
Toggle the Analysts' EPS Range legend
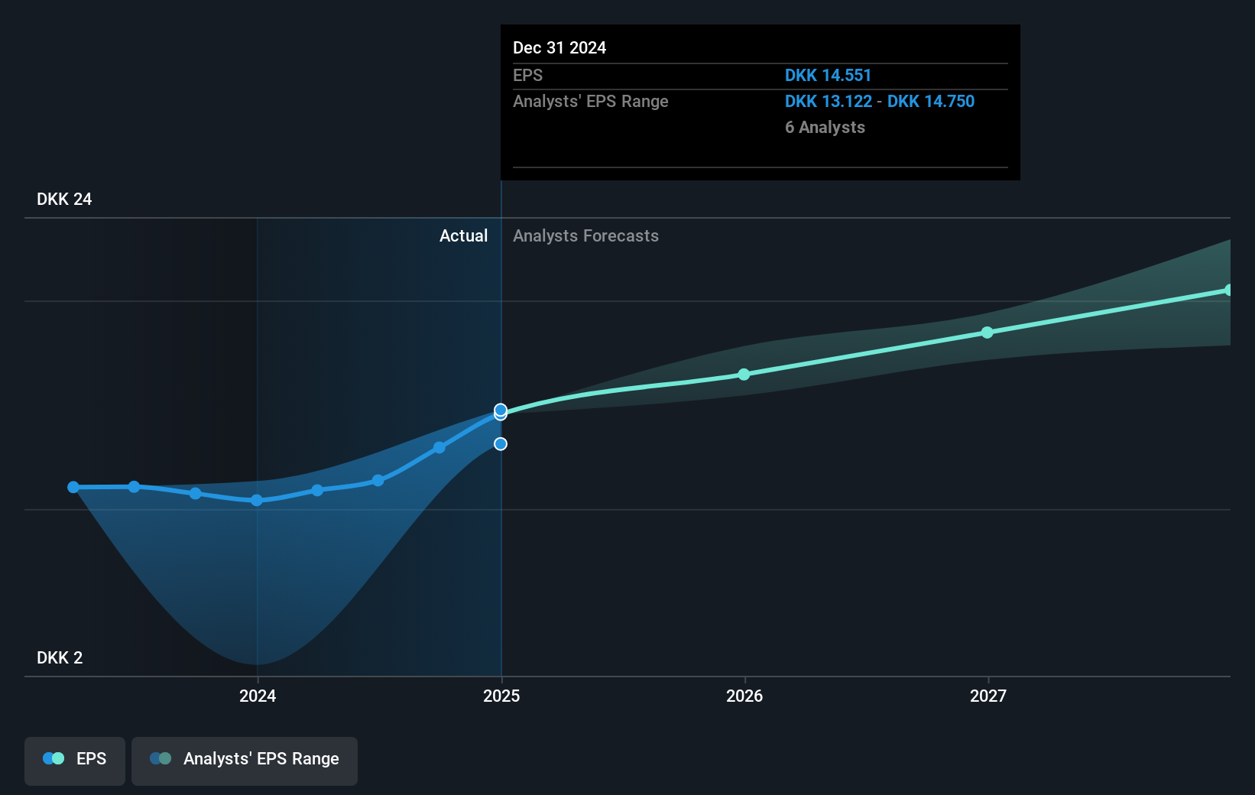coord(245,761)
